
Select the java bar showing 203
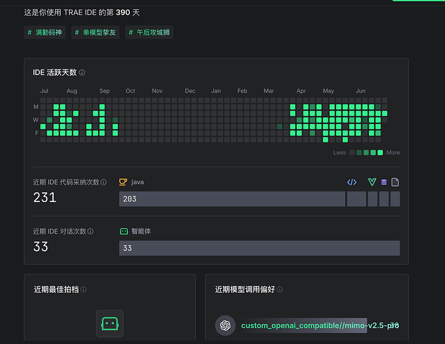coord(232,199)
